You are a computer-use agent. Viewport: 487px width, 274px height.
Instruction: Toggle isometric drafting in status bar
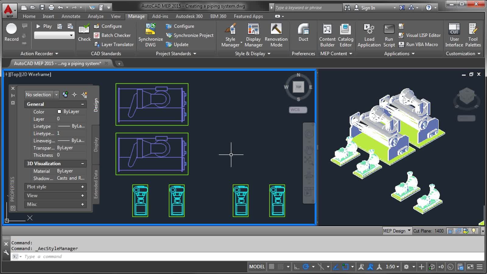coord(321,267)
